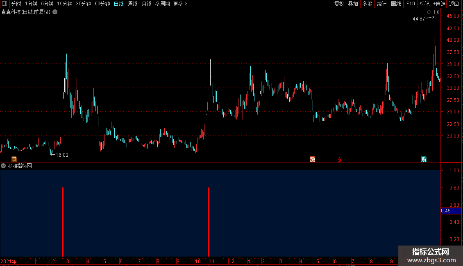Click the 返回 back button
The width and height of the screenshot is (463, 266).
(x=454, y=4)
